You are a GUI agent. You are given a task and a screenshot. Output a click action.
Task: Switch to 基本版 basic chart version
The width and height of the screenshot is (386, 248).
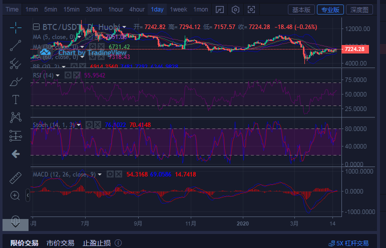tap(301, 10)
